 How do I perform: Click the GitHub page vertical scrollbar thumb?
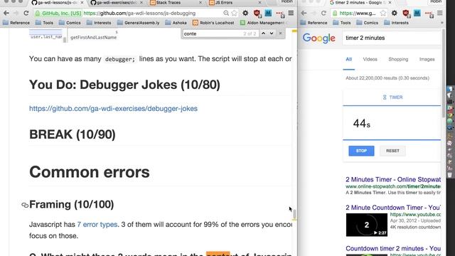294,214
